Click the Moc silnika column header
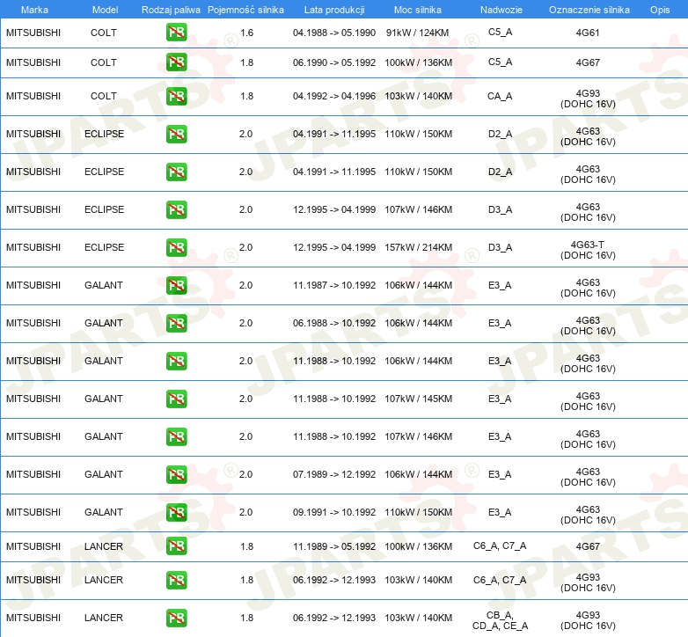Image resolution: width=688 pixels, height=637 pixels. [x=418, y=9]
